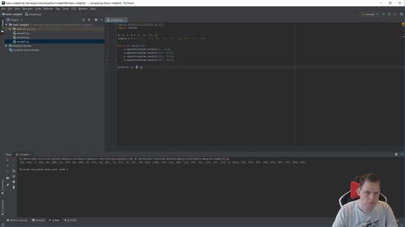Open the Edit menu

(10, 9)
